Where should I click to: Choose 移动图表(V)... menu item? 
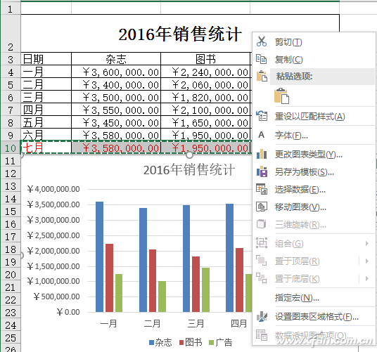(x=300, y=207)
